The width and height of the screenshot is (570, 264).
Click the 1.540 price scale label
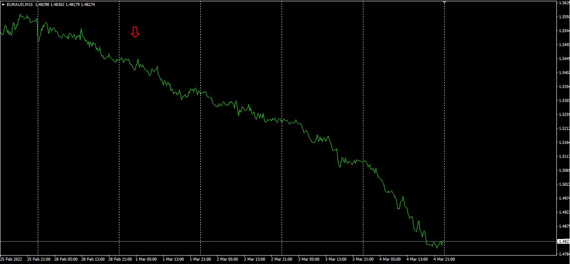pos(564,73)
